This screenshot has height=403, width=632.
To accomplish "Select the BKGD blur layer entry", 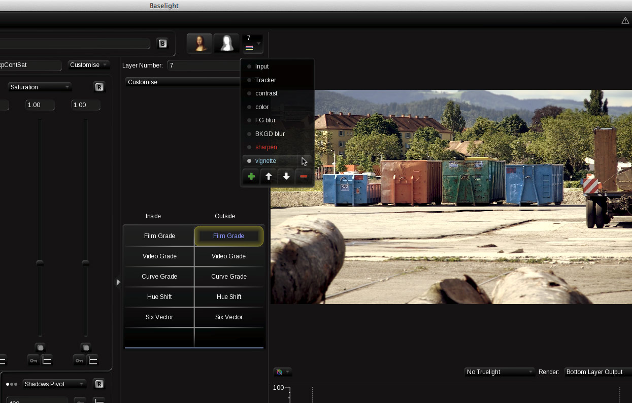I will point(270,134).
